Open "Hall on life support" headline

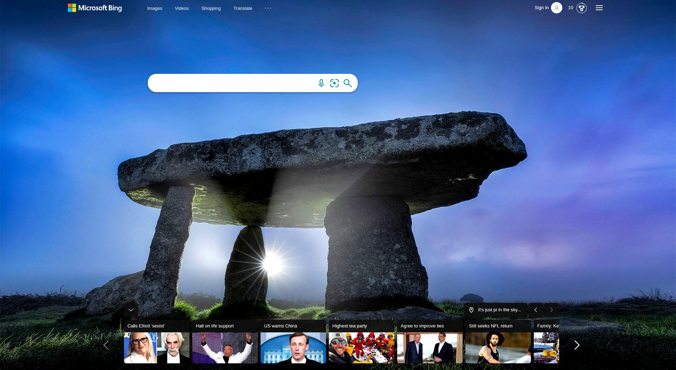click(214, 326)
